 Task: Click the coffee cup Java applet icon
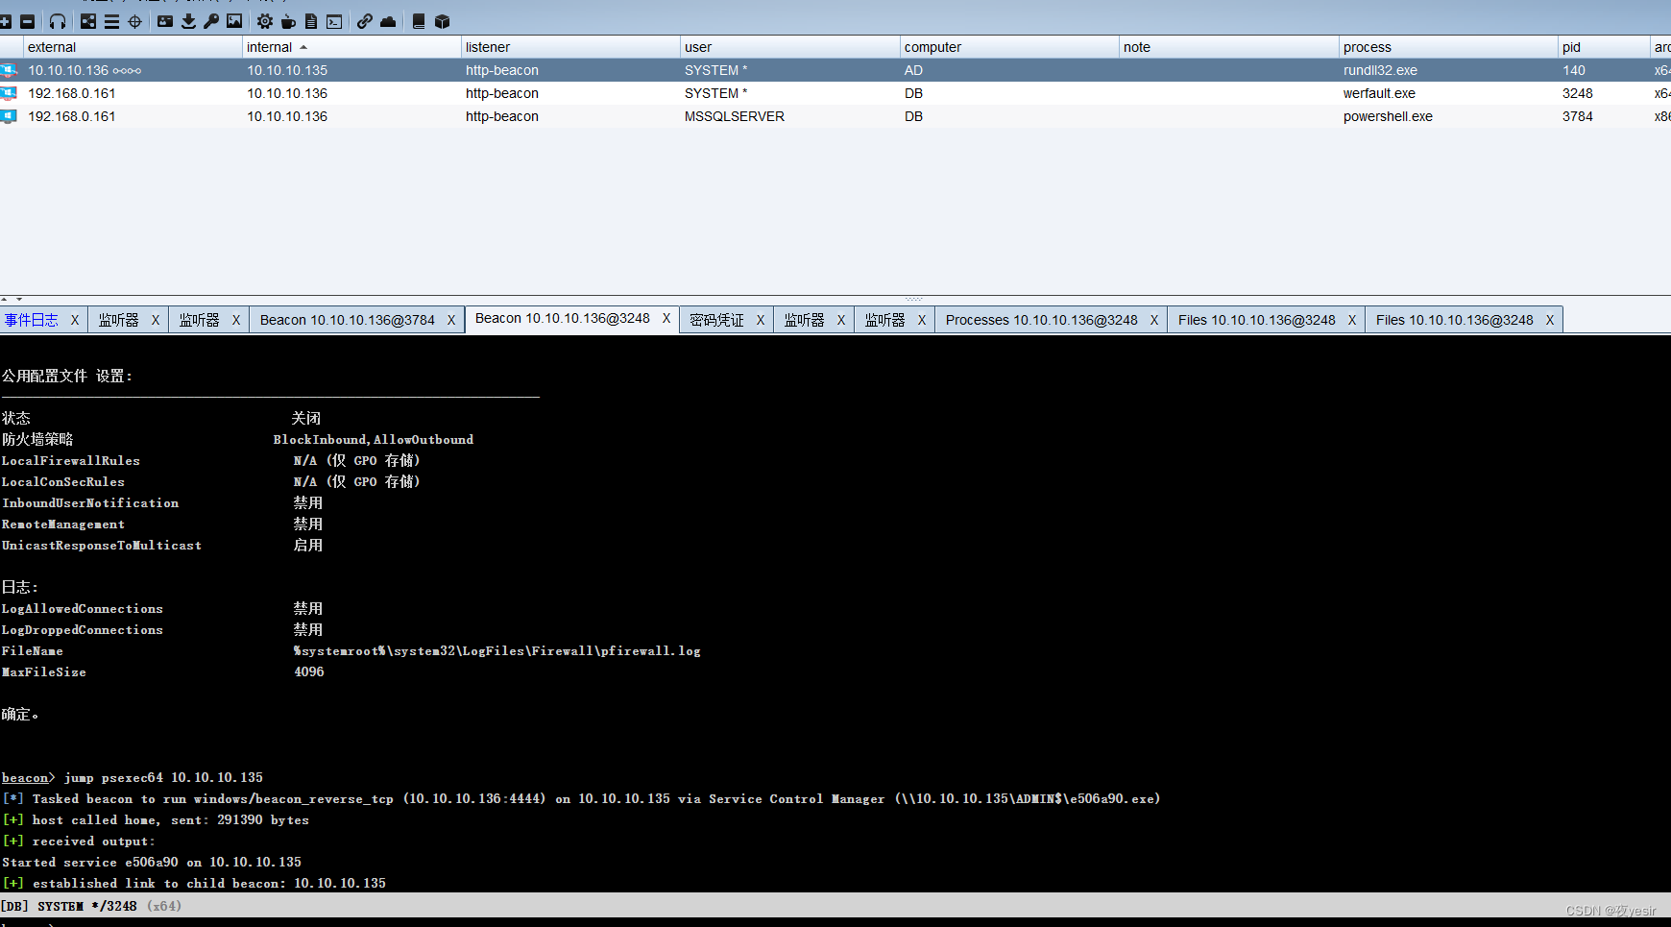tap(288, 21)
